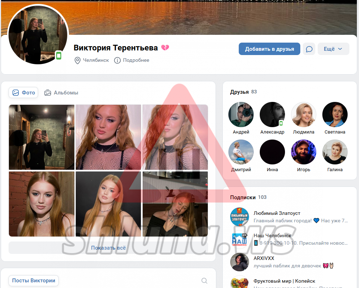Switch to the Альбомы tab
The height and width of the screenshot is (288, 359).
click(61, 93)
